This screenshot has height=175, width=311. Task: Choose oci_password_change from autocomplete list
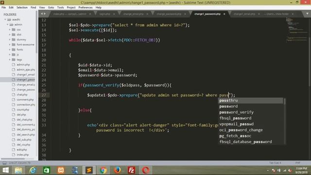click(251, 130)
